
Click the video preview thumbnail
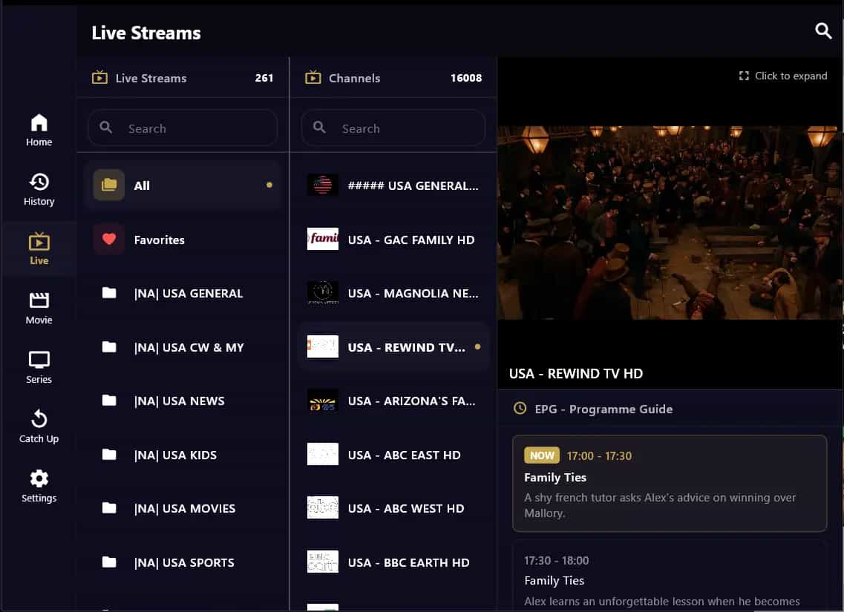pos(668,223)
